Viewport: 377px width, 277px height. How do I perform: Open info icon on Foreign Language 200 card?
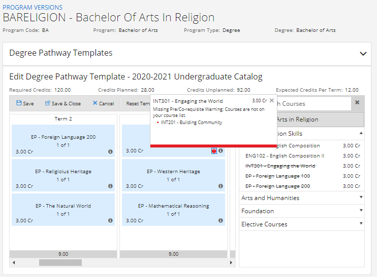pos(110,151)
